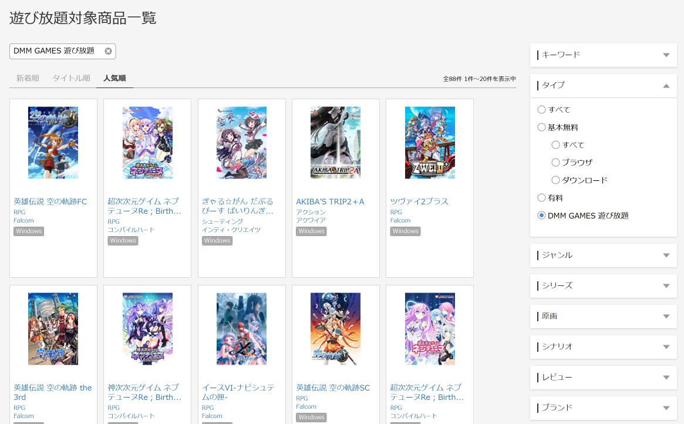Expand the キーワード filter panel
This screenshot has width=684, height=424.
pos(604,55)
